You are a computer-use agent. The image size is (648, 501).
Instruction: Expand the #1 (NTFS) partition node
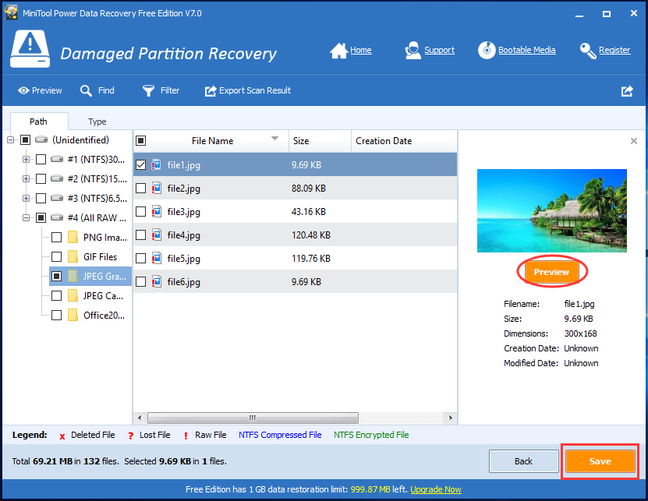pos(26,159)
